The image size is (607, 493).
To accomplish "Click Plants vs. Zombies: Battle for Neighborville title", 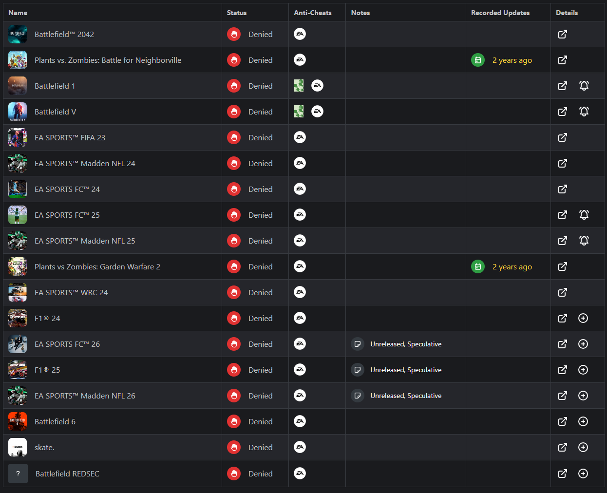I will point(108,60).
